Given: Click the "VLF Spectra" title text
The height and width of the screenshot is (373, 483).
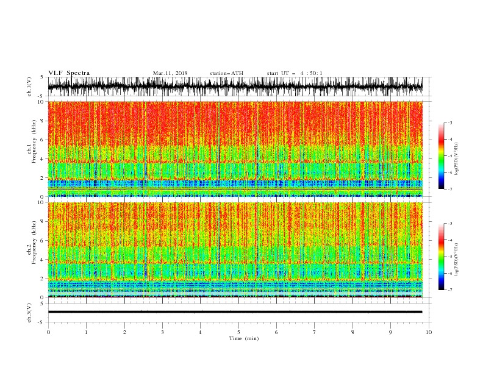Looking at the screenshot, I should click(x=69, y=73).
